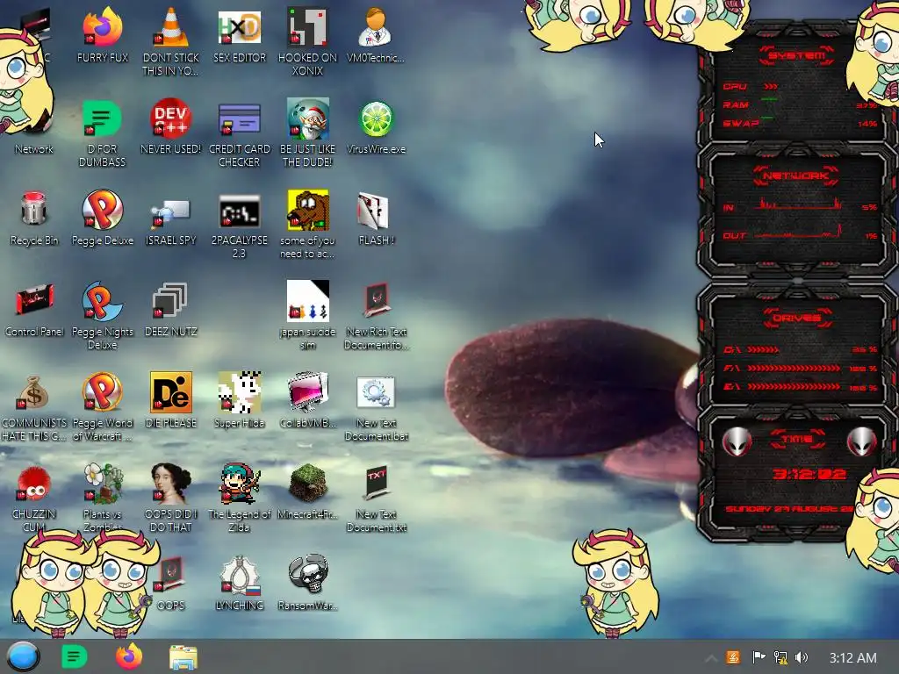The image size is (899, 674).
Task: Launch the DIE PLEASE icon
Action: pos(171,392)
